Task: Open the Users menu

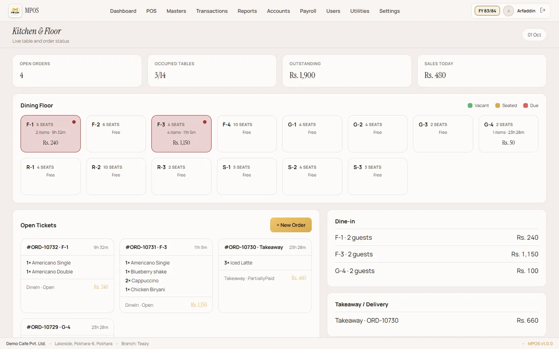Action: [333, 11]
